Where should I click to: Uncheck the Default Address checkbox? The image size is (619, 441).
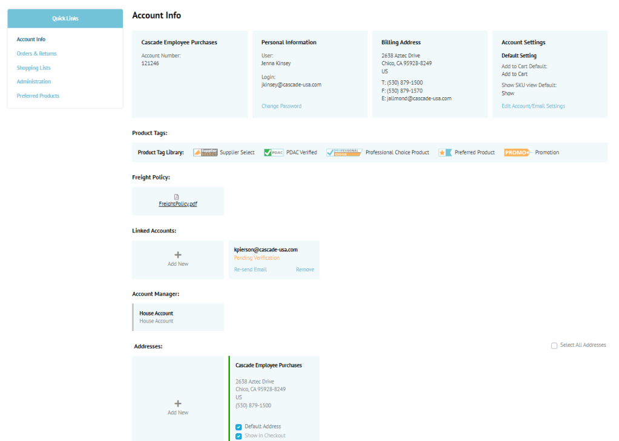click(238, 427)
